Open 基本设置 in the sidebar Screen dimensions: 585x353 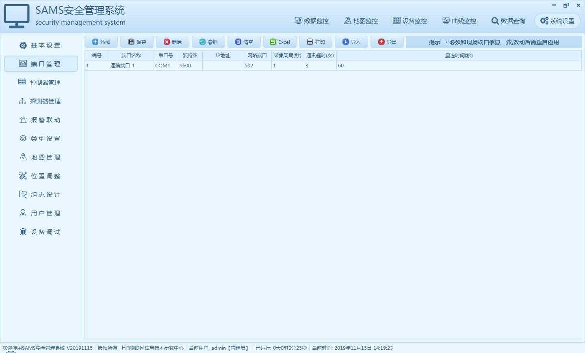(x=41, y=45)
